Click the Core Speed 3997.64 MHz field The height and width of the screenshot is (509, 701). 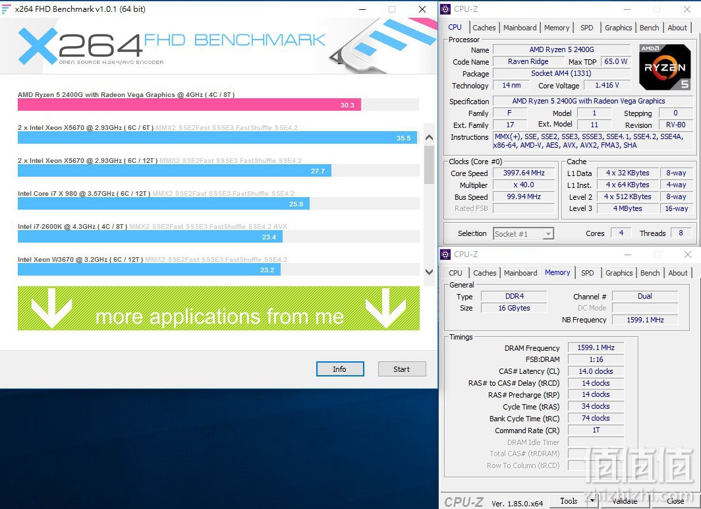(x=524, y=173)
